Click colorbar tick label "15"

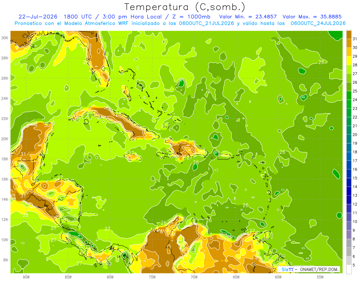click(355, 178)
